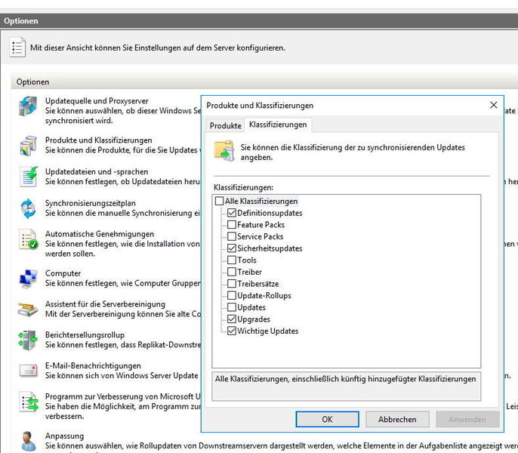Tick the Treiber checkbox
The width and height of the screenshot is (518, 453).
click(x=232, y=272)
